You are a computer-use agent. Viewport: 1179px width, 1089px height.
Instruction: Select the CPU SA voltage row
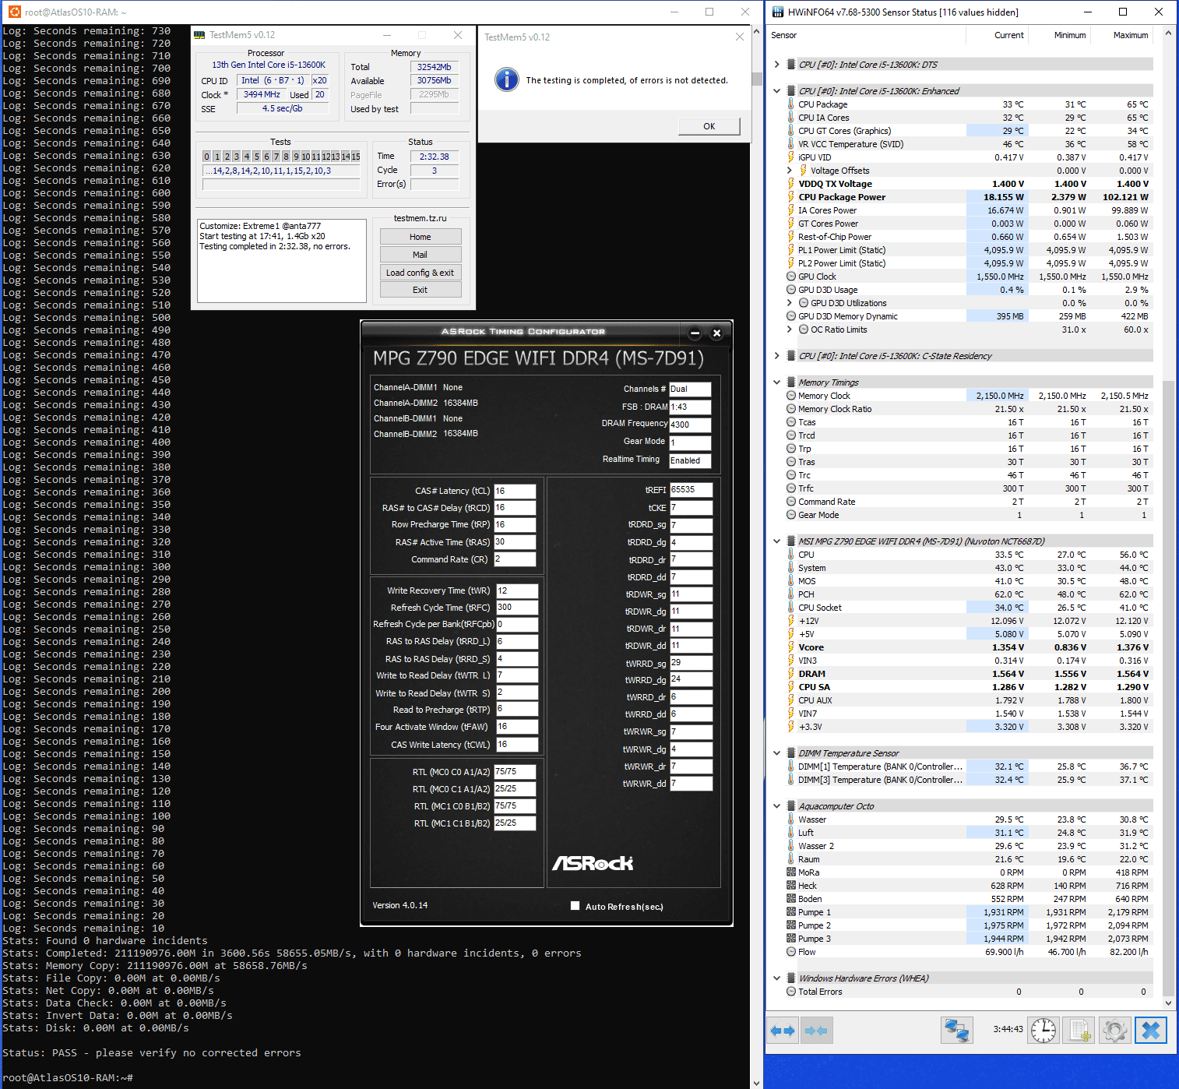click(968, 687)
